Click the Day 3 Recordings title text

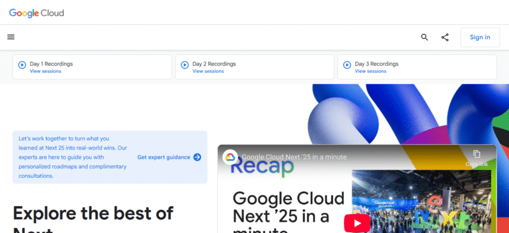[376, 64]
